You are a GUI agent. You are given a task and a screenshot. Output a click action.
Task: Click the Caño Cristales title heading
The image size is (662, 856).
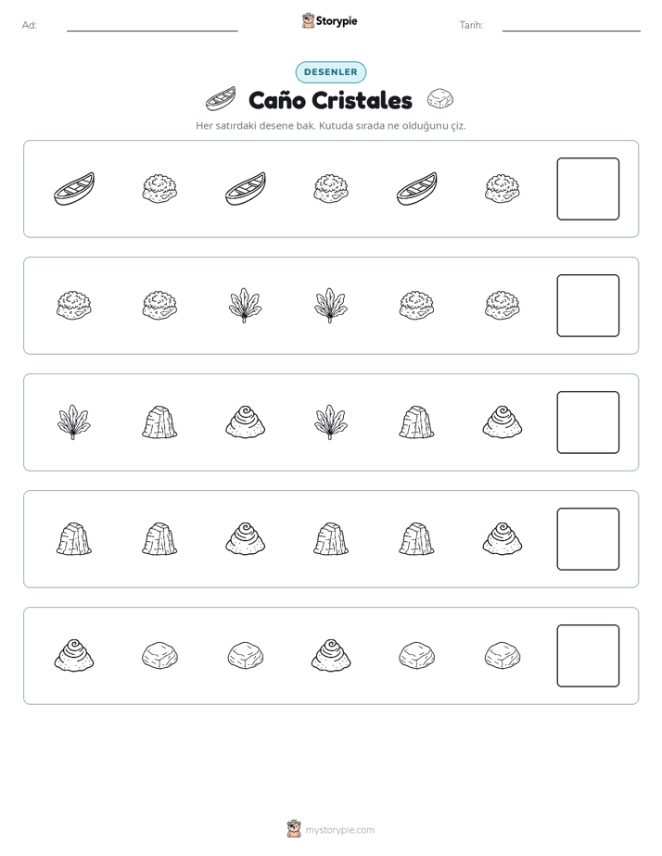(330, 100)
